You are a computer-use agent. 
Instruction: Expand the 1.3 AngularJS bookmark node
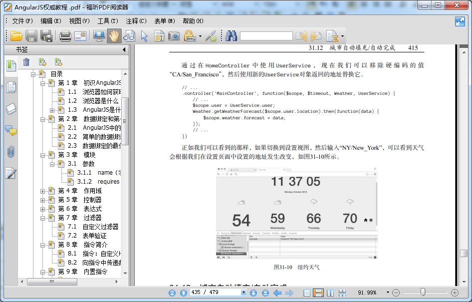tap(52, 110)
